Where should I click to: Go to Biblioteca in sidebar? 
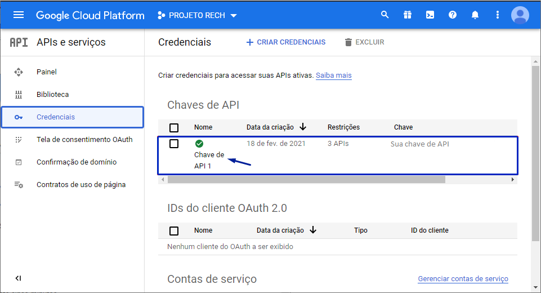click(x=52, y=95)
